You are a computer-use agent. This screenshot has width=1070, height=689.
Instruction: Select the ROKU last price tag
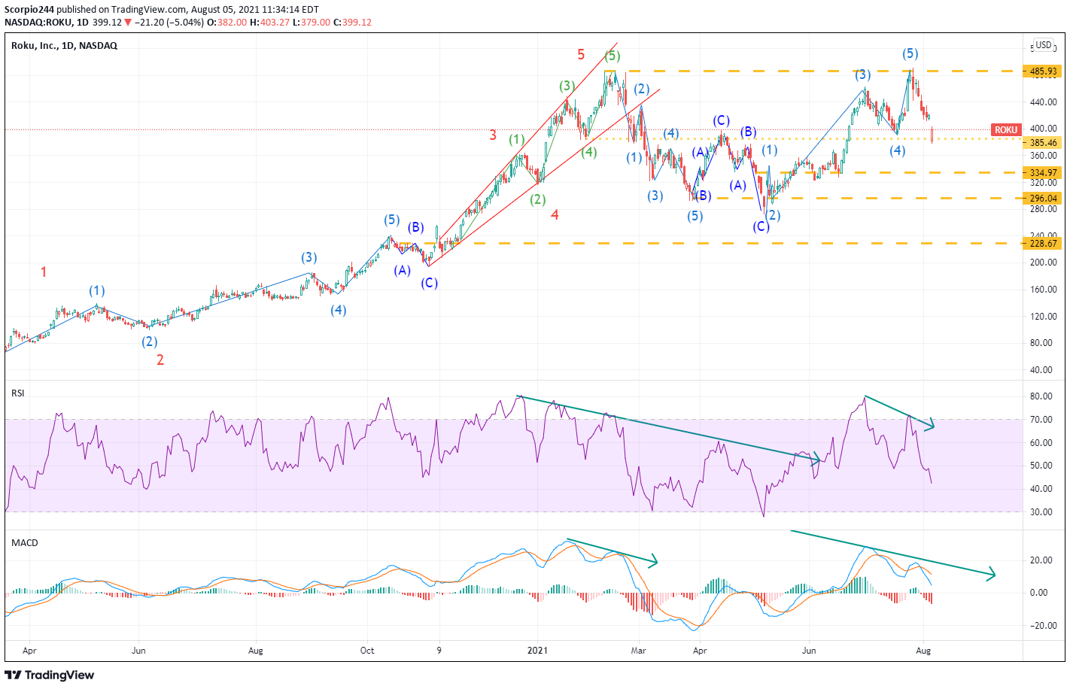[x=1006, y=130]
